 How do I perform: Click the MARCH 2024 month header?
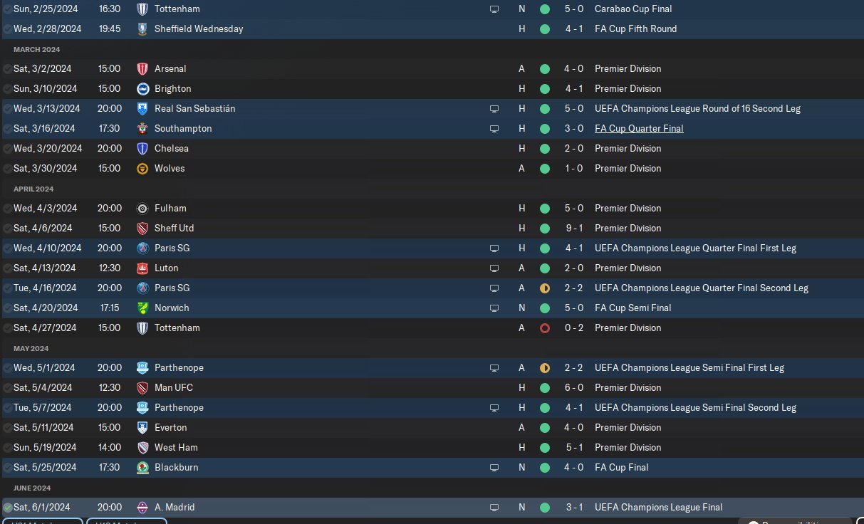[37, 50]
